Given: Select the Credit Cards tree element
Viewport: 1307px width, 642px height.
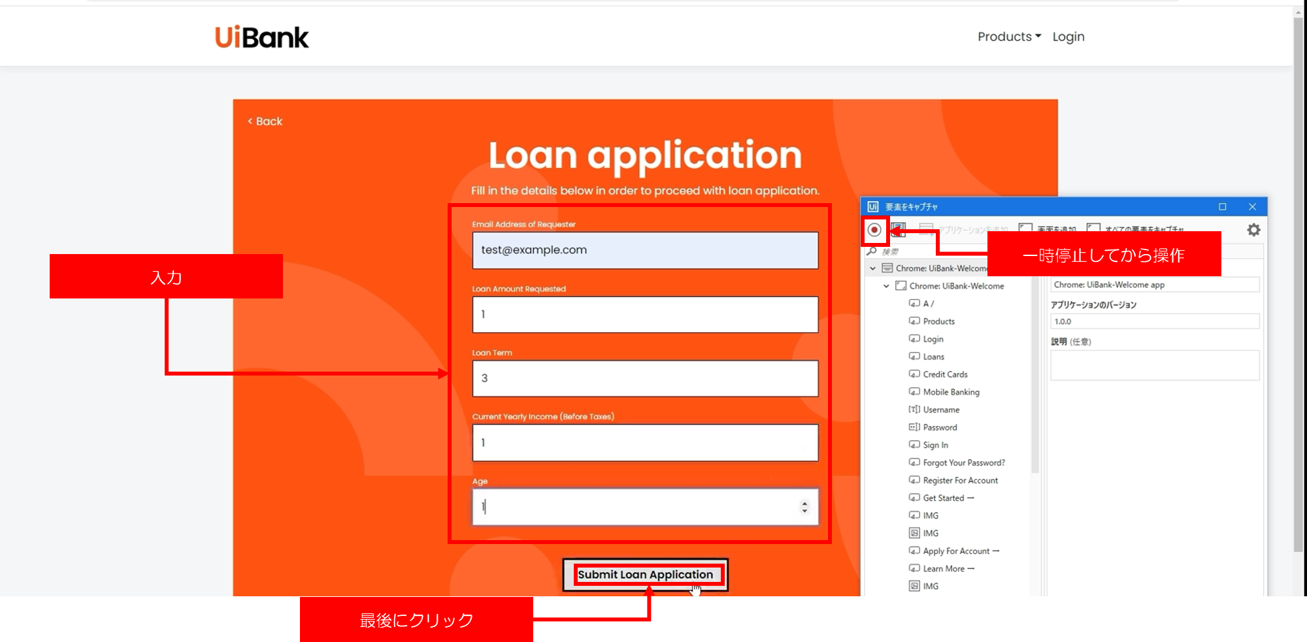Looking at the screenshot, I should tap(945, 374).
